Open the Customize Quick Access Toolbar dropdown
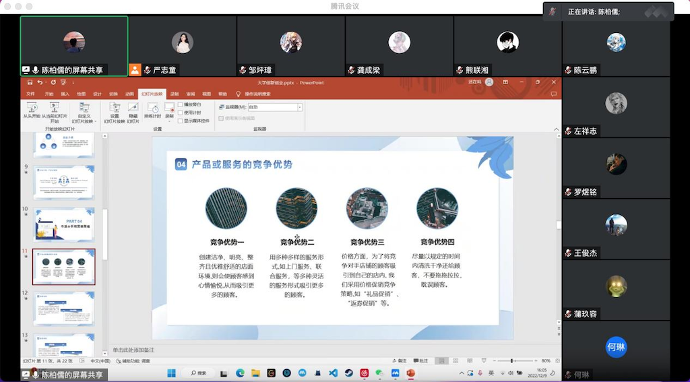Viewport: 690px width, 382px height. pyautogui.click(x=73, y=82)
